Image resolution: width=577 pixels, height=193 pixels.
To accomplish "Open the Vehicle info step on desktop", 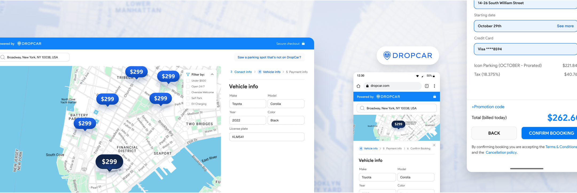I will tap(269, 72).
